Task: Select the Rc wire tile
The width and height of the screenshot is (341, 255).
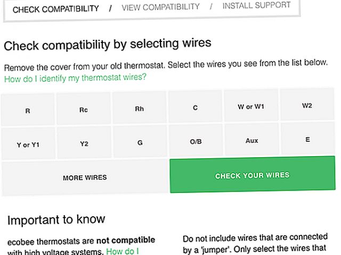Action: click(84, 110)
